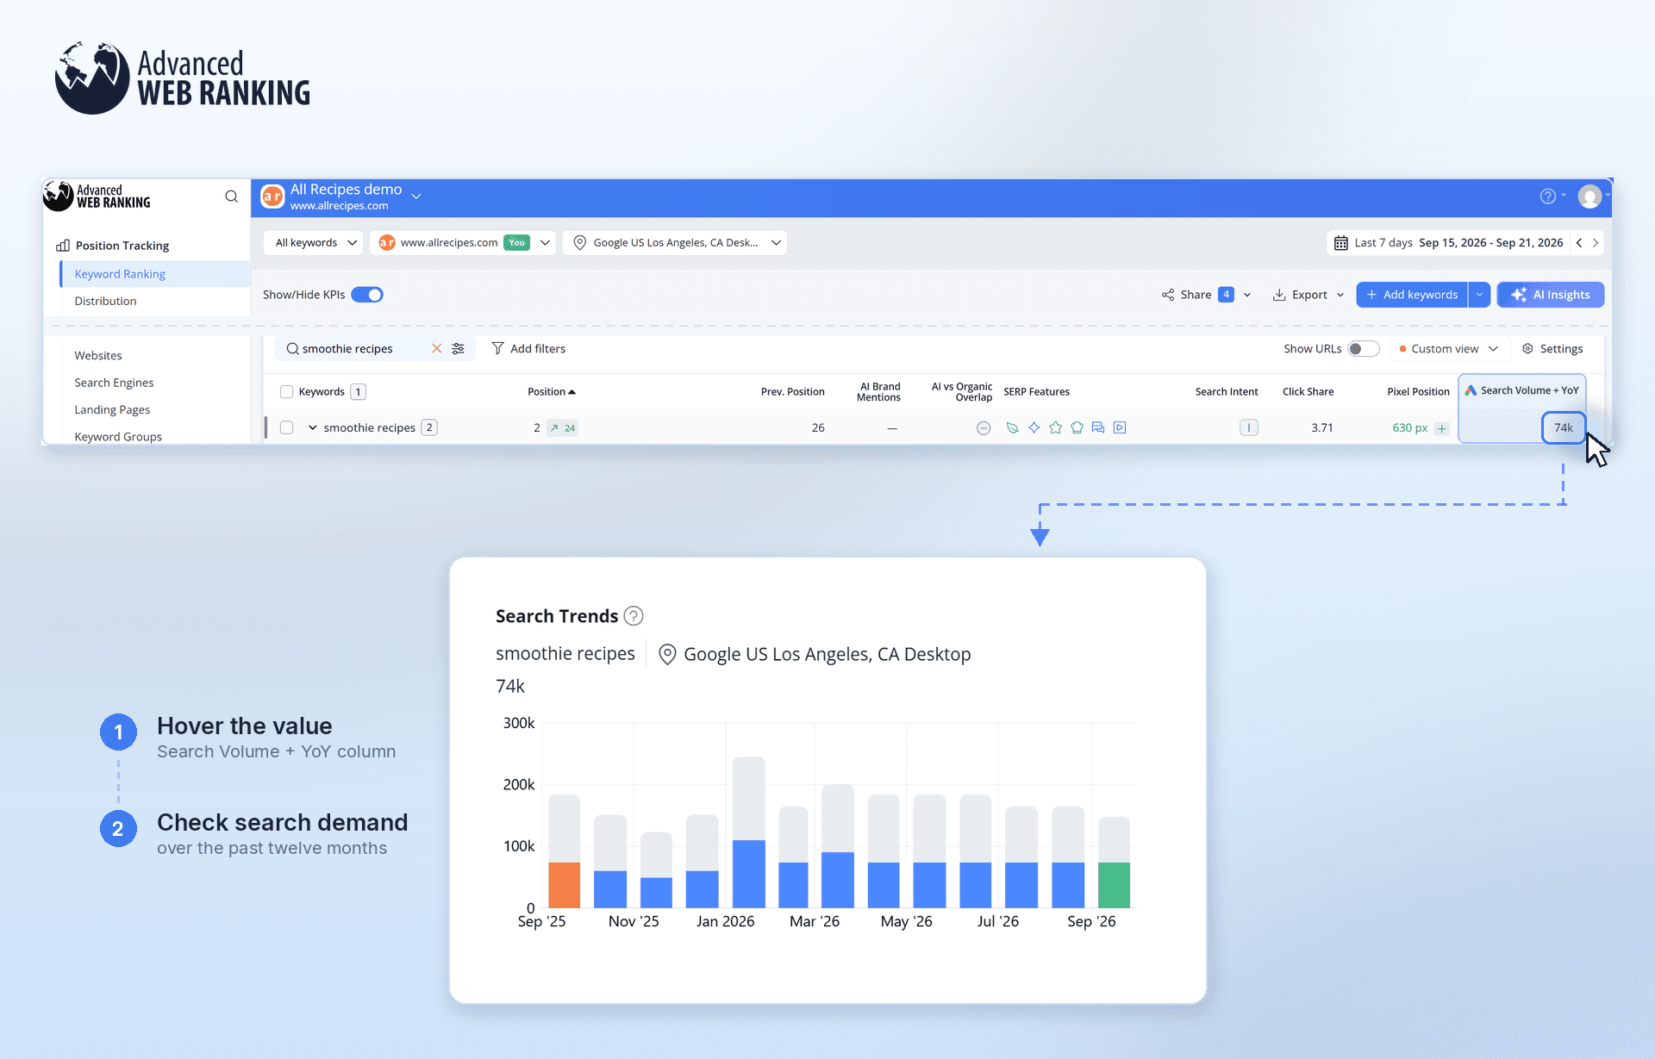Click the orange All Recipes project logo
The height and width of the screenshot is (1059, 1655).
272,196
